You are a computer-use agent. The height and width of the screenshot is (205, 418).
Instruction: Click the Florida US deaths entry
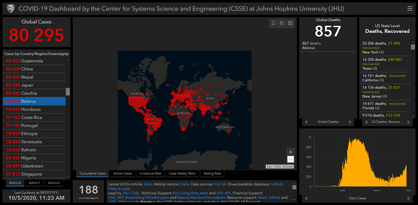click(x=385, y=106)
